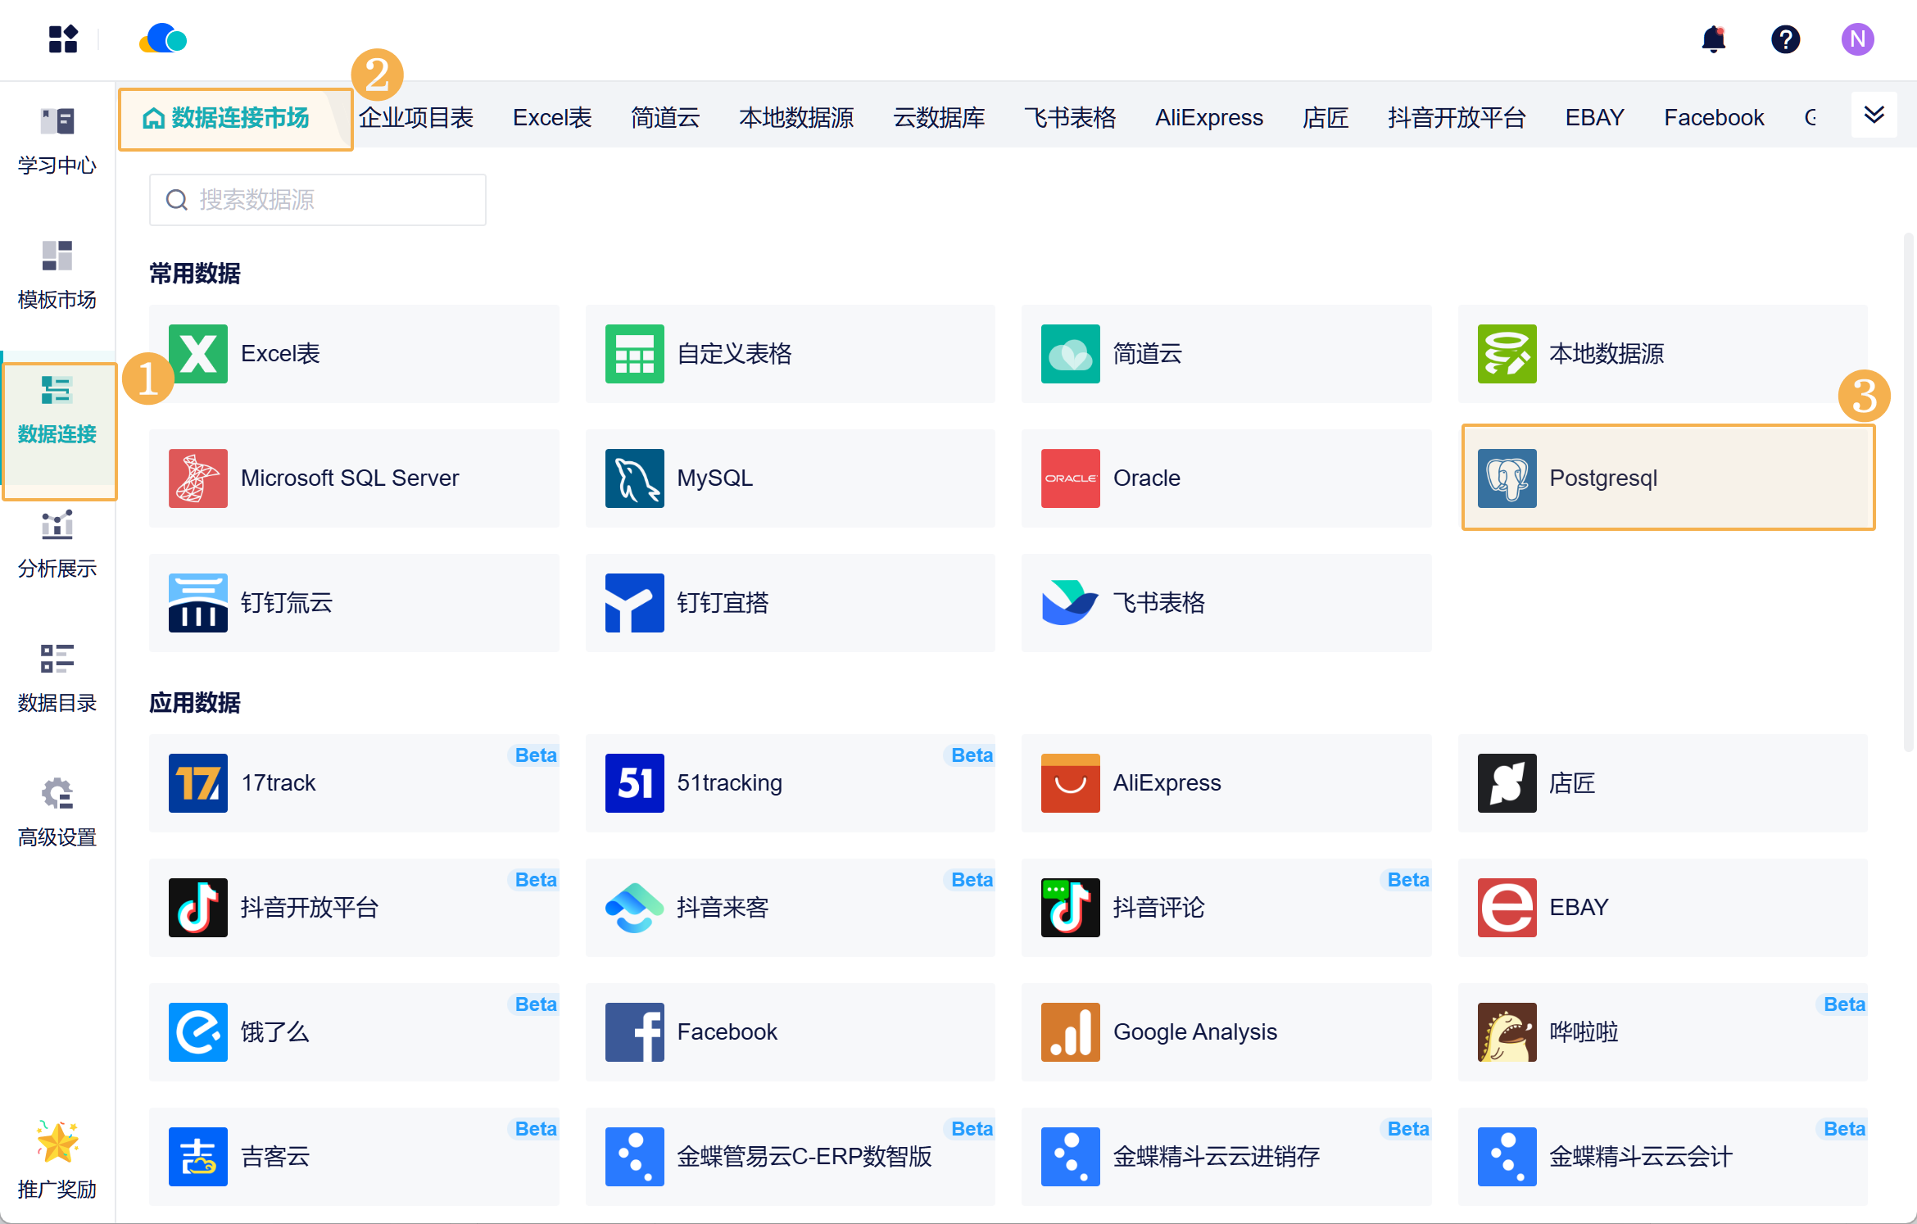This screenshot has width=1917, height=1224.
Task: Open 分析展示 in the sidebar
Action: click(57, 544)
